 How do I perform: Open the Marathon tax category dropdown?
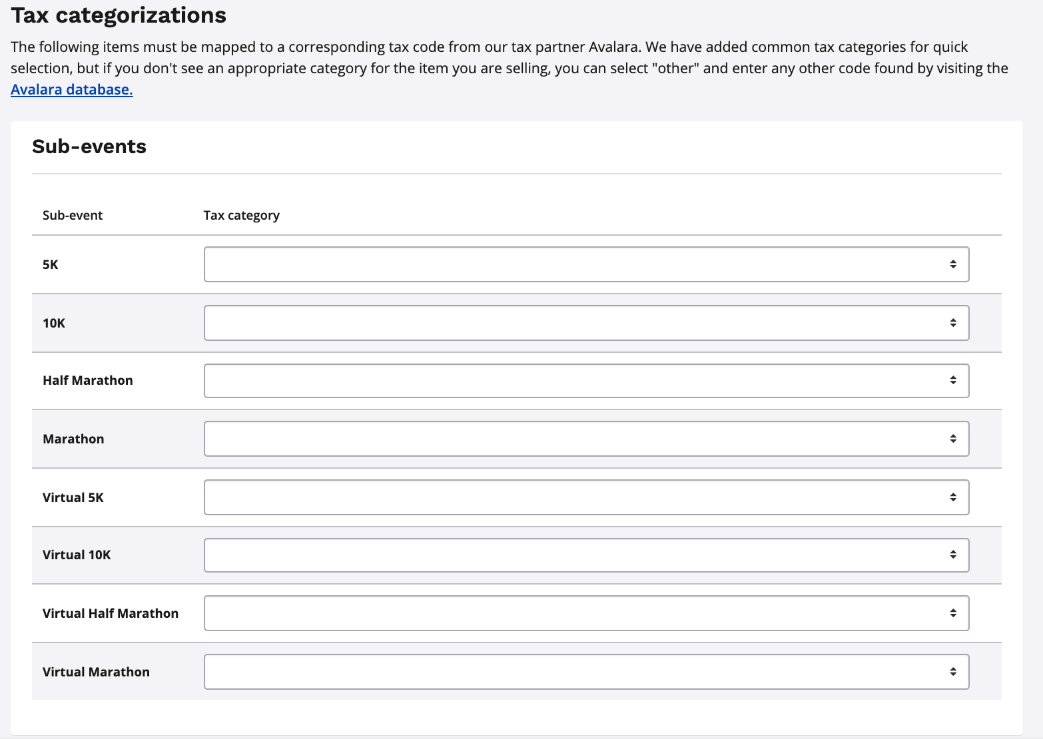pos(586,439)
